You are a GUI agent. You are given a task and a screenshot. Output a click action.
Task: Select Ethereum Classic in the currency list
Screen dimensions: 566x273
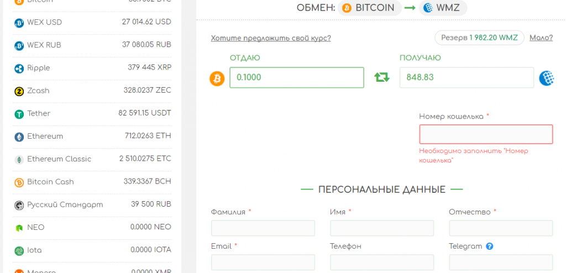(92, 159)
